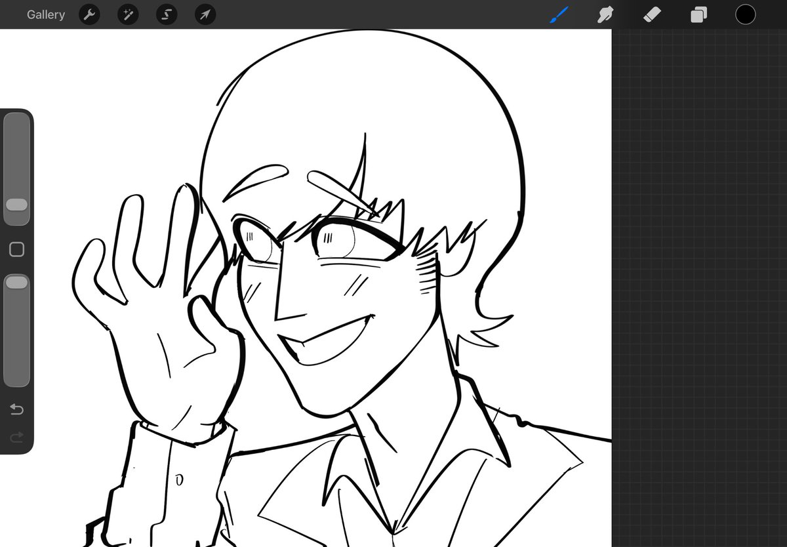The height and width of the screenshot is (547, 787).
Task: Activate the Transform arrow tool
Action: coord(205,14)
